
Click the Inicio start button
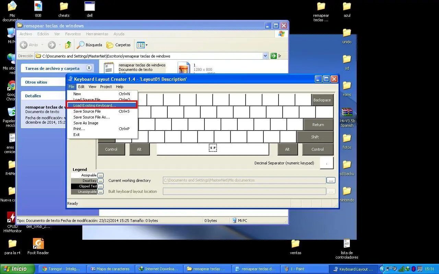pyautogui.click(x=17, y=269)
